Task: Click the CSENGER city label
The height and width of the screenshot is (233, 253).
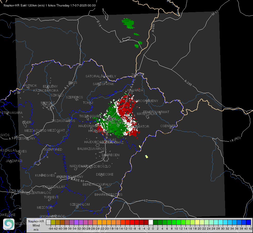Action: tap(168, 126)
